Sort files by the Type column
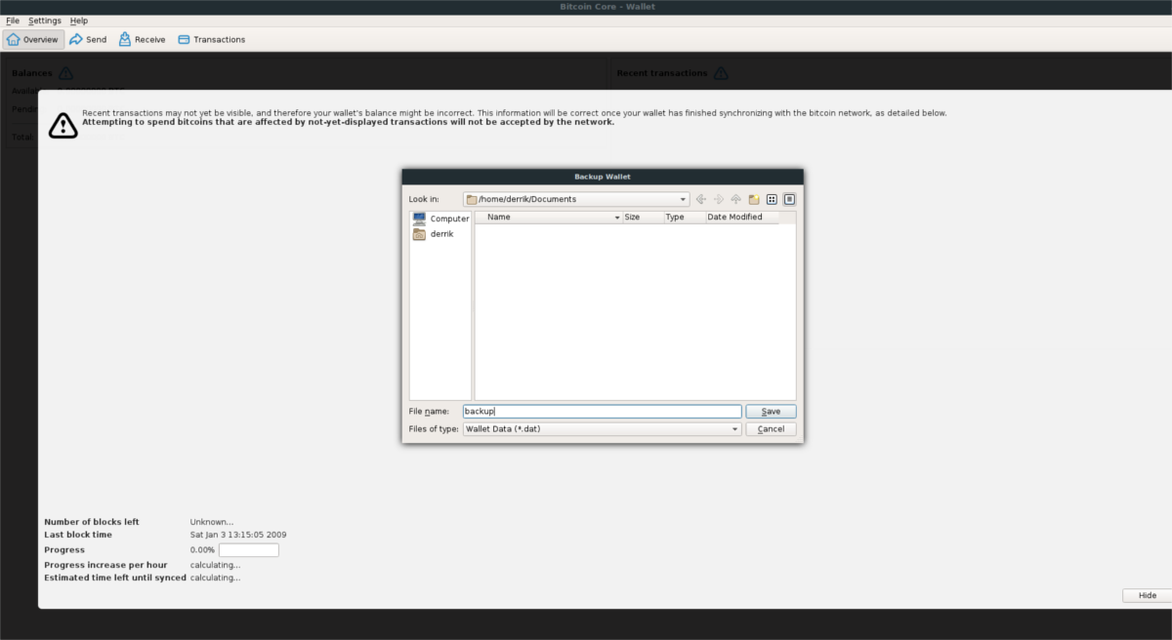The width and height of the screenshot is (1172, 640). 685,218
